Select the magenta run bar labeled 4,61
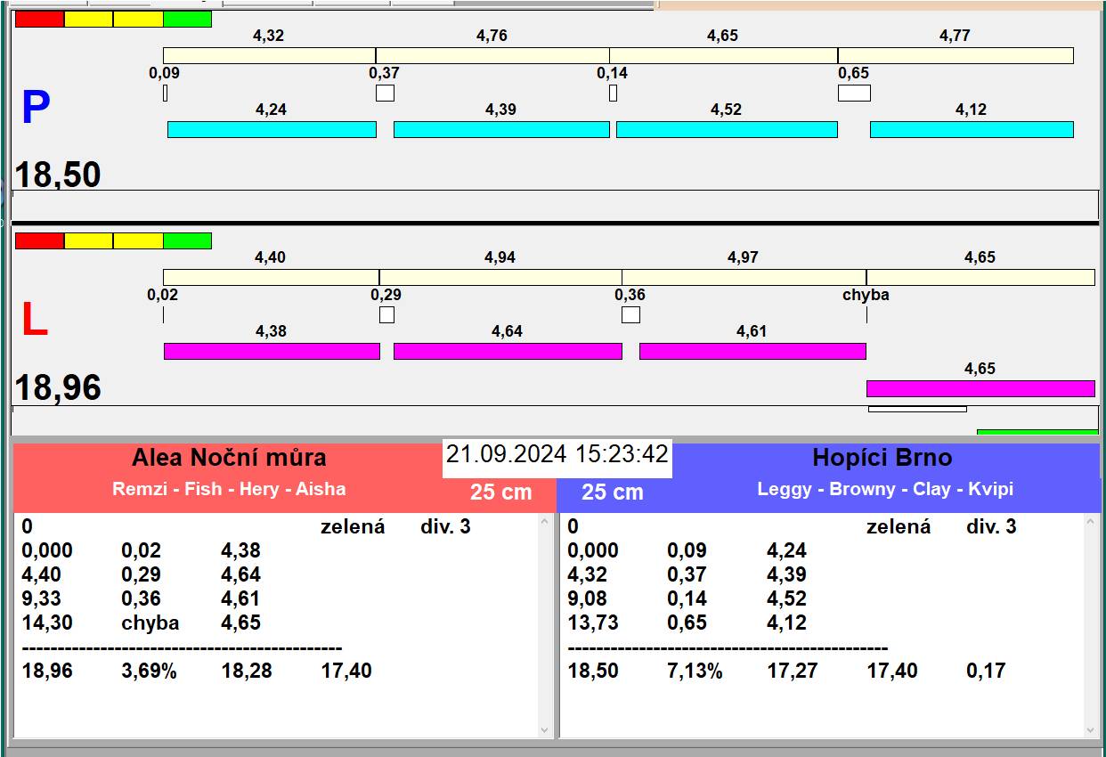1106x757 pixels. click(752, 351)
